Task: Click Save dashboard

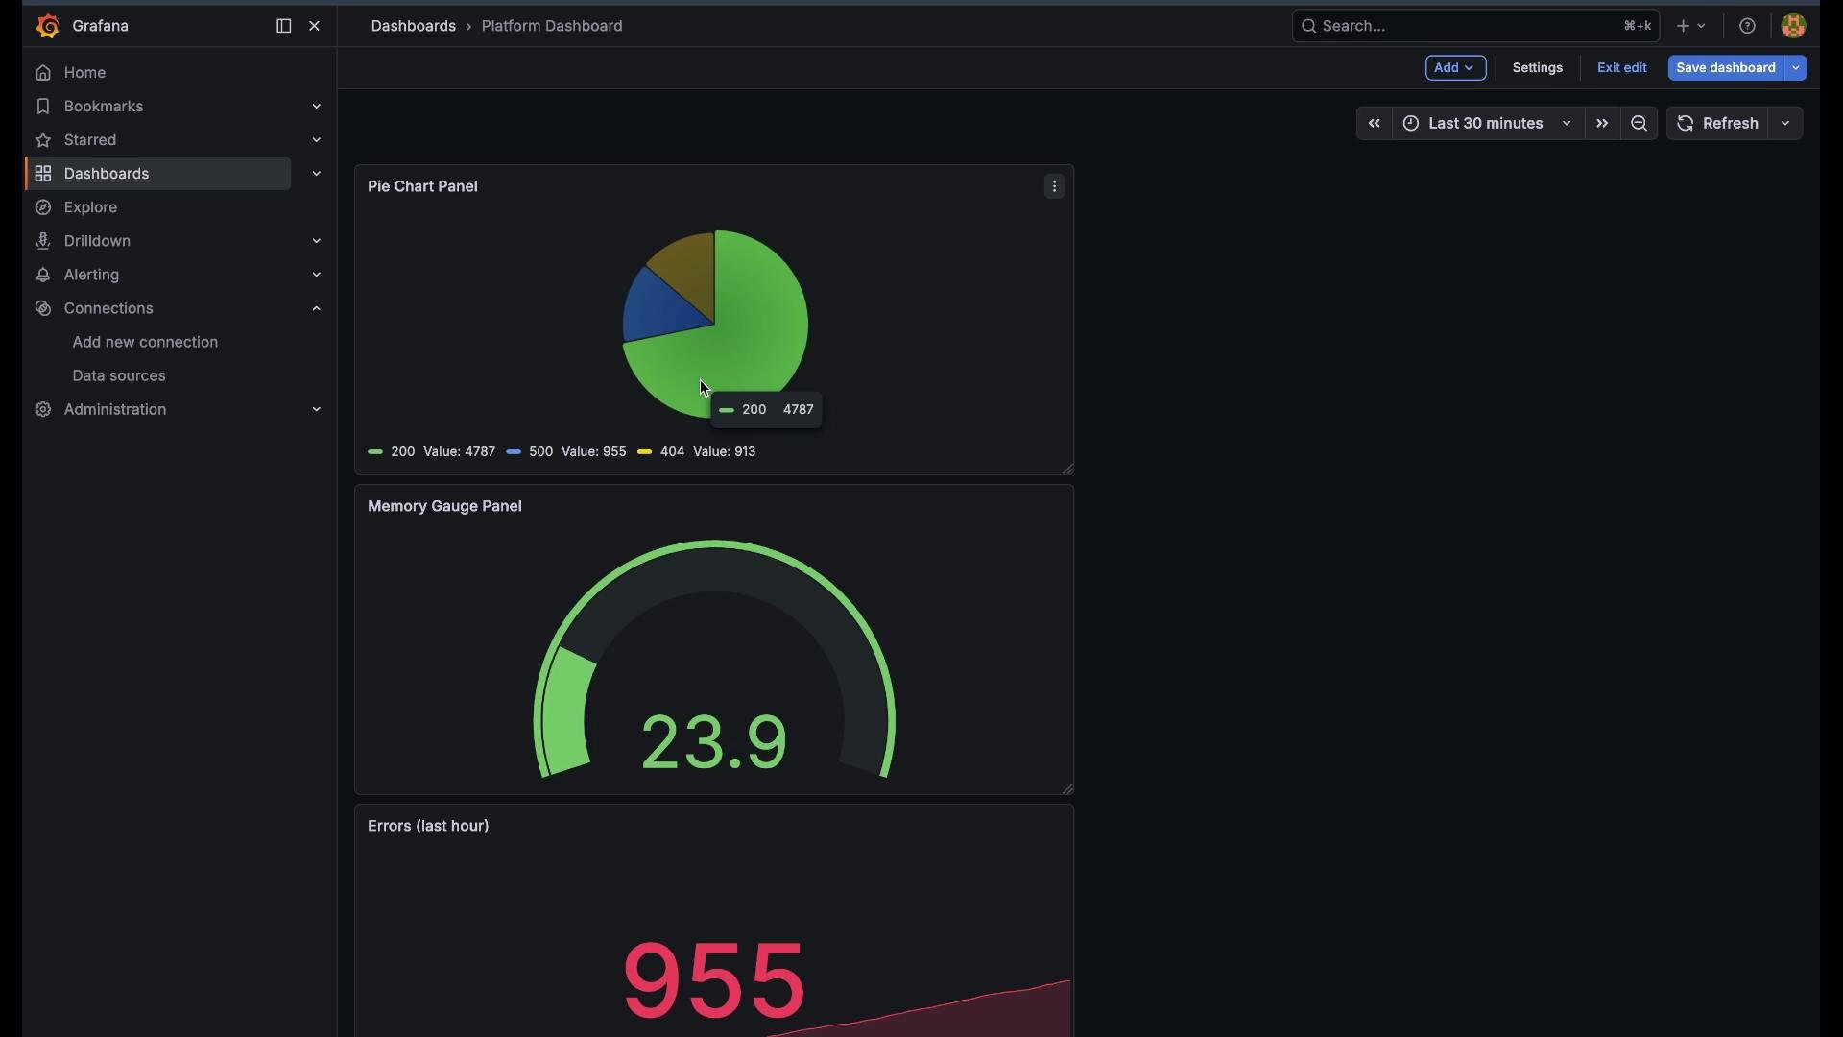Action: (x=1726, y=67)
